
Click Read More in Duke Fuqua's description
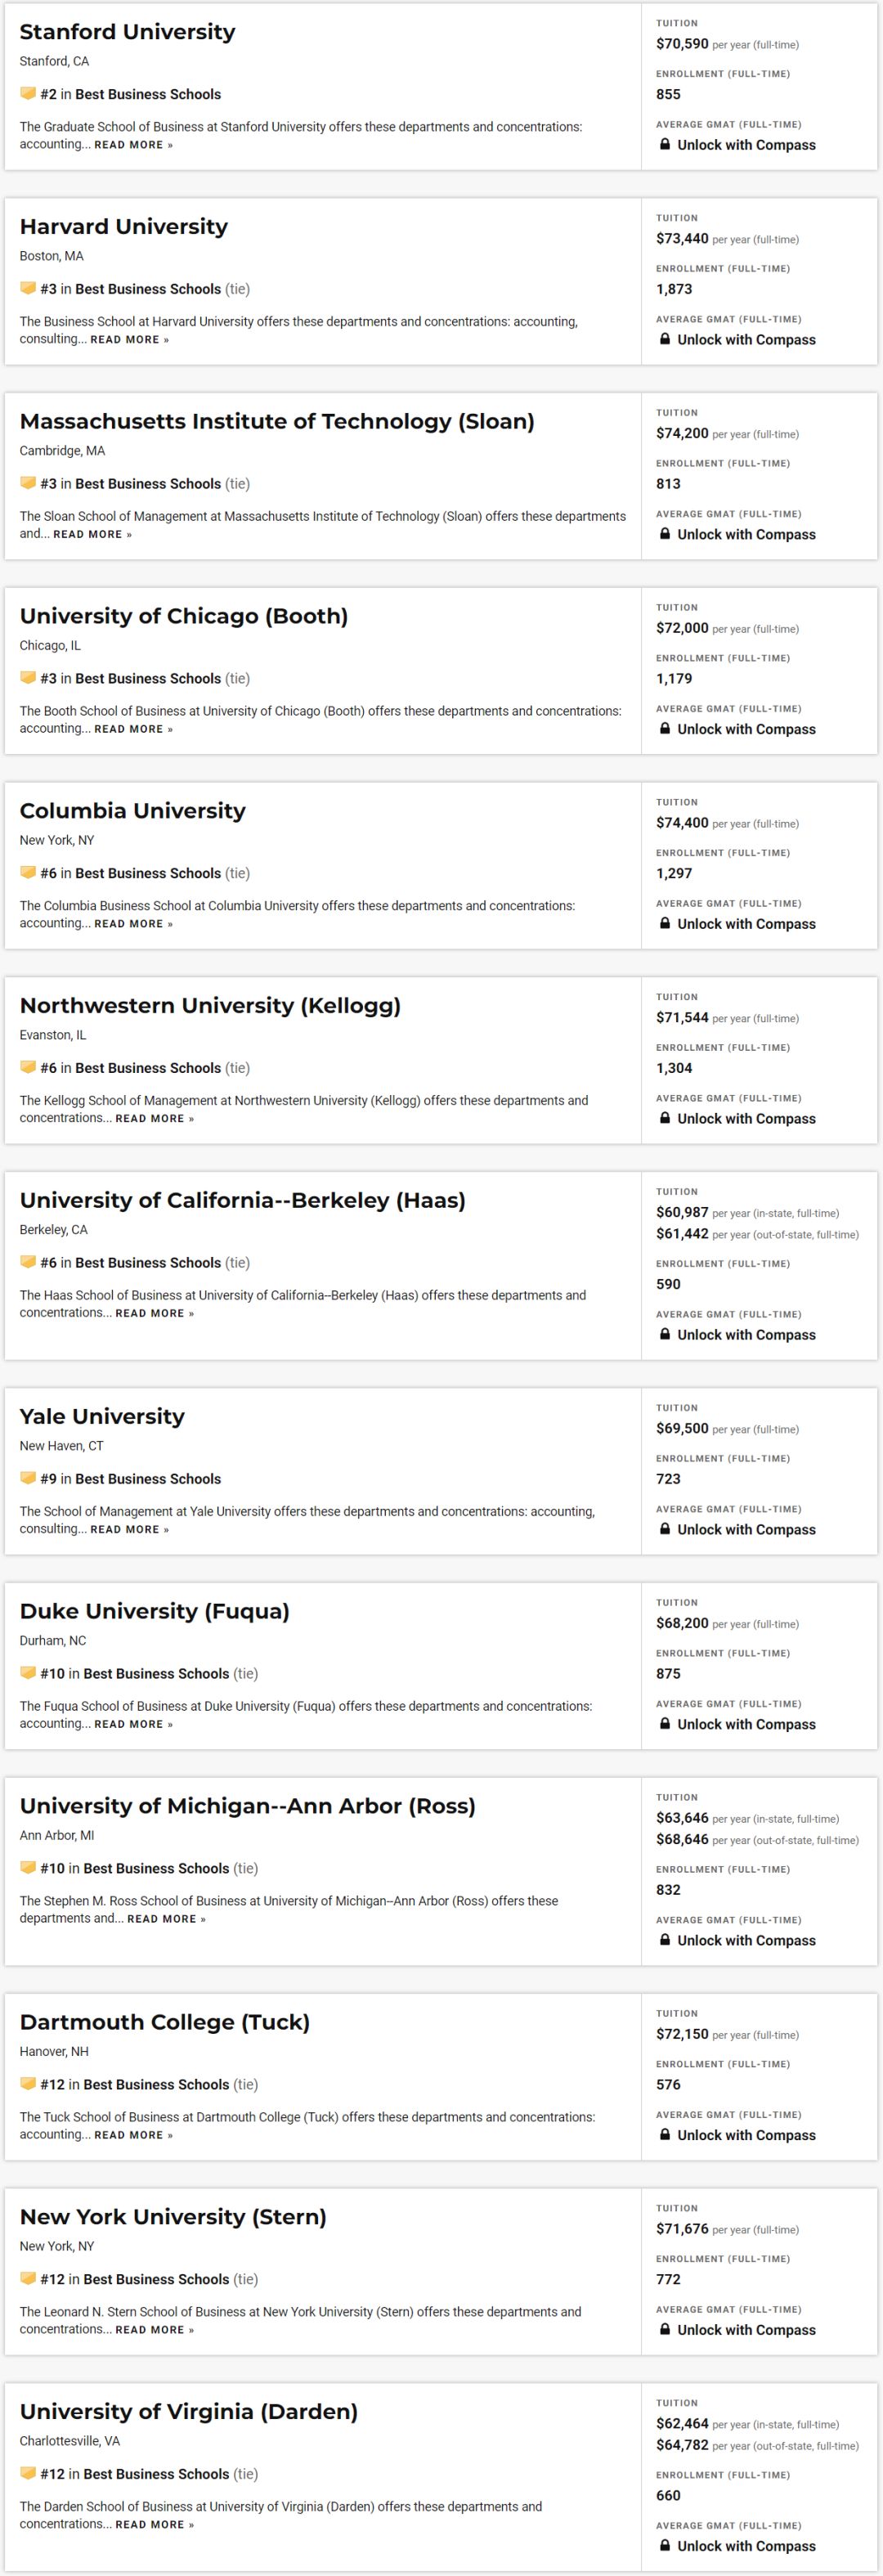tap(133, 1725)
